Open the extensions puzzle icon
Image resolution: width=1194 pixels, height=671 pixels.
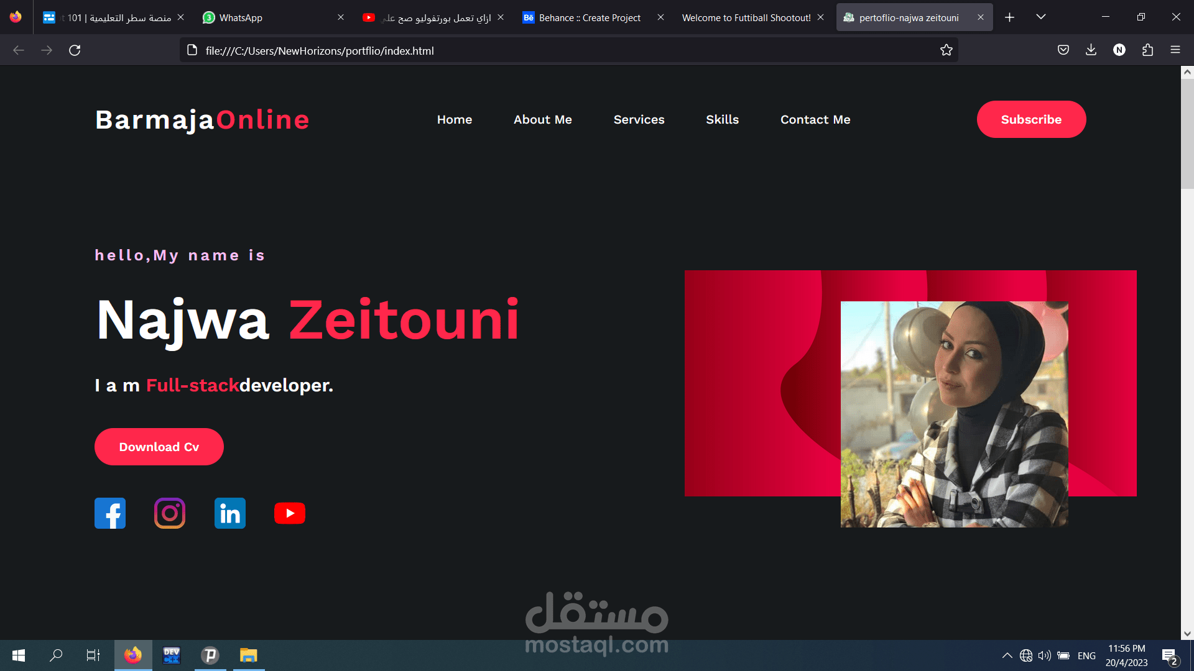coord(1147,50)
